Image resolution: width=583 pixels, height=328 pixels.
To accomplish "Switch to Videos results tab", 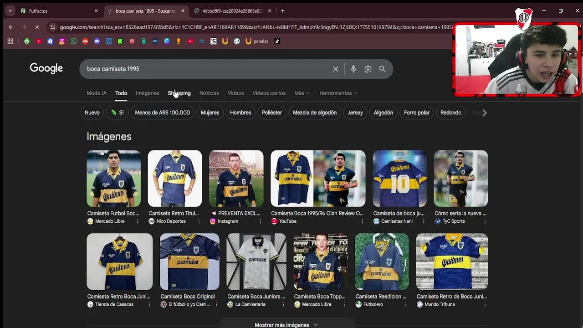I will click(x=235, y=93).
